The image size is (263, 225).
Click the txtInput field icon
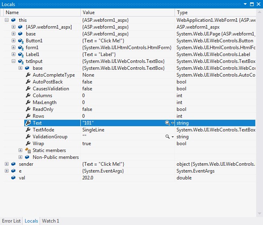[21, 61]
